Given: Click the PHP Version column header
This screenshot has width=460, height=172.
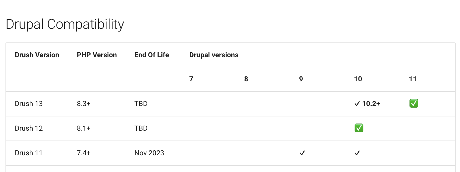Looking at the screenshot, I should (97, 55).
